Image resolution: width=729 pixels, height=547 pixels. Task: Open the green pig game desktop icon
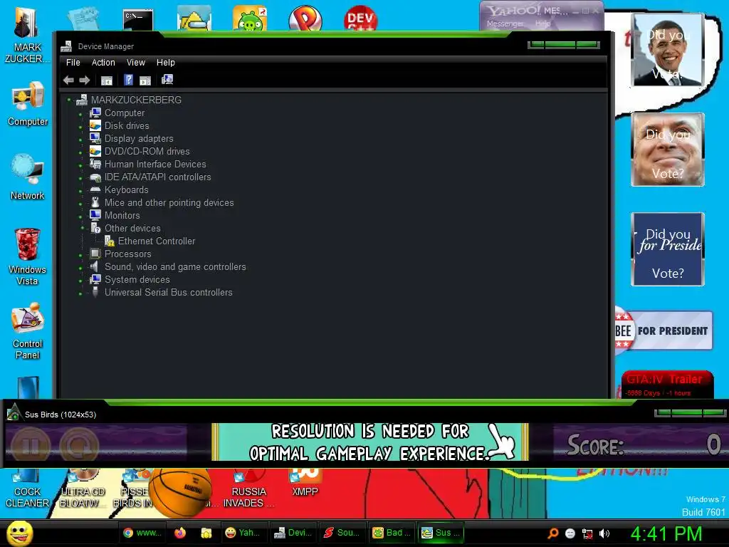pyautogui.click(x=250, y=19)
